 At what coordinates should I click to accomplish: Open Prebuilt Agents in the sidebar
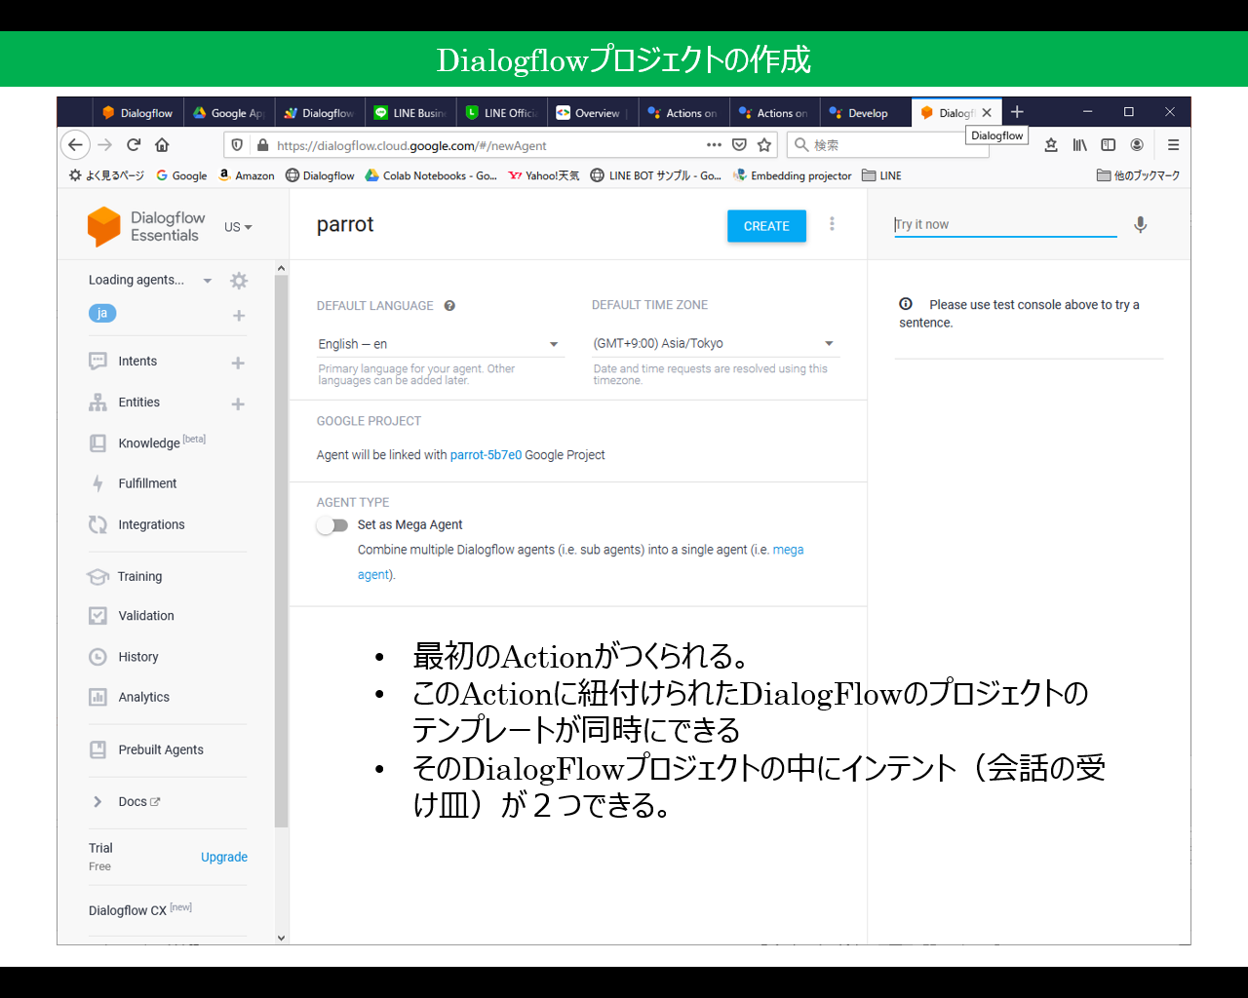tap(161, 749)
